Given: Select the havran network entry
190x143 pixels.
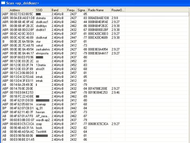Looking at the screenshot, I should (x=95, y=112).
